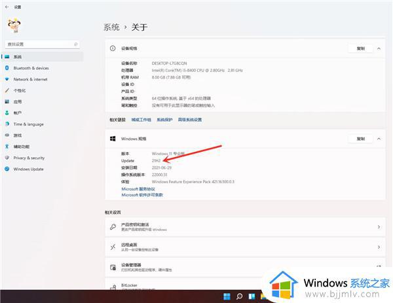The width and height of the screenshot is (393, 303).
Task: Click the taskbar search icon
Action: tap(239, 296)
